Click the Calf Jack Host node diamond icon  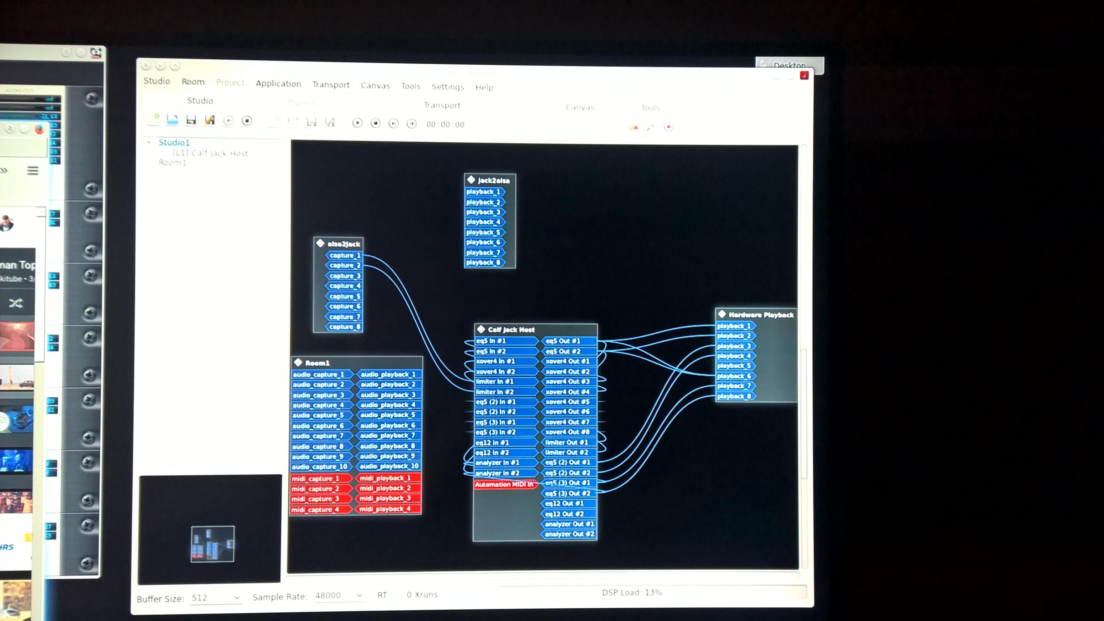pos(481,329)
